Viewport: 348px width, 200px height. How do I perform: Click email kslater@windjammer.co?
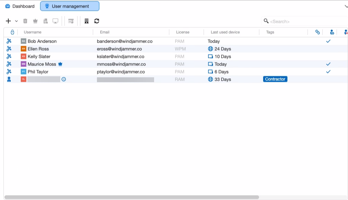[121, 56]
